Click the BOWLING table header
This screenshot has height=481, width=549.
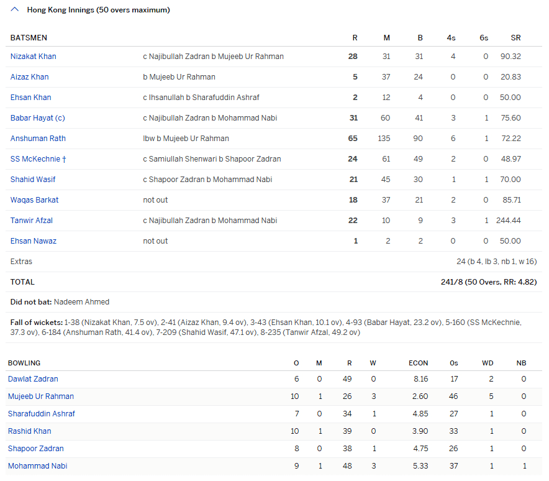coord(24,363)
